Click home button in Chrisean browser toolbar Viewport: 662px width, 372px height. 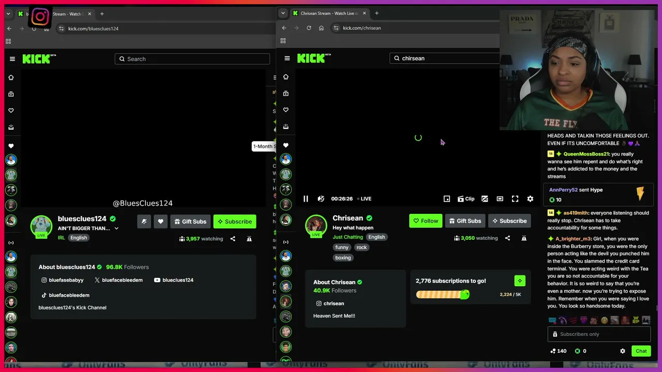(321, 28)
